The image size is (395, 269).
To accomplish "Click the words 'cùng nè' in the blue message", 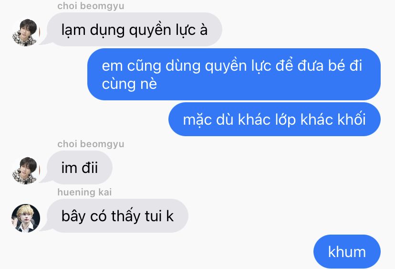I will pyautogui.click(x=129, y=84).
